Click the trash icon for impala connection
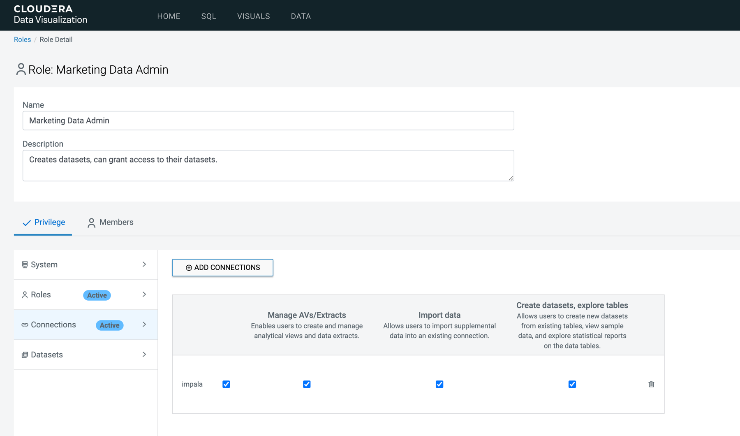Screen dimensions: 740x436 pyautogui.click(x=651, y=384)
